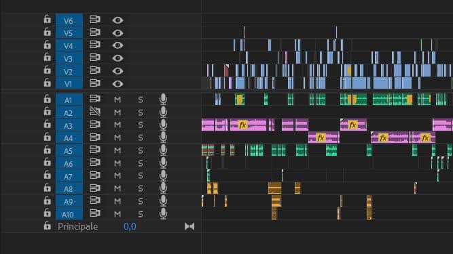Select the Principale track label

click(x=77, y=227)
